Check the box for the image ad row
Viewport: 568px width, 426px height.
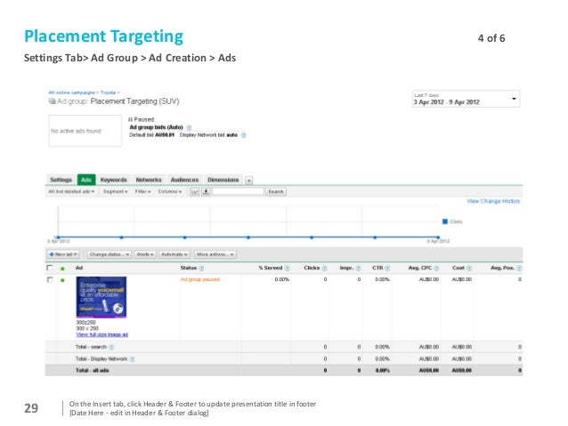click(50, 280)
